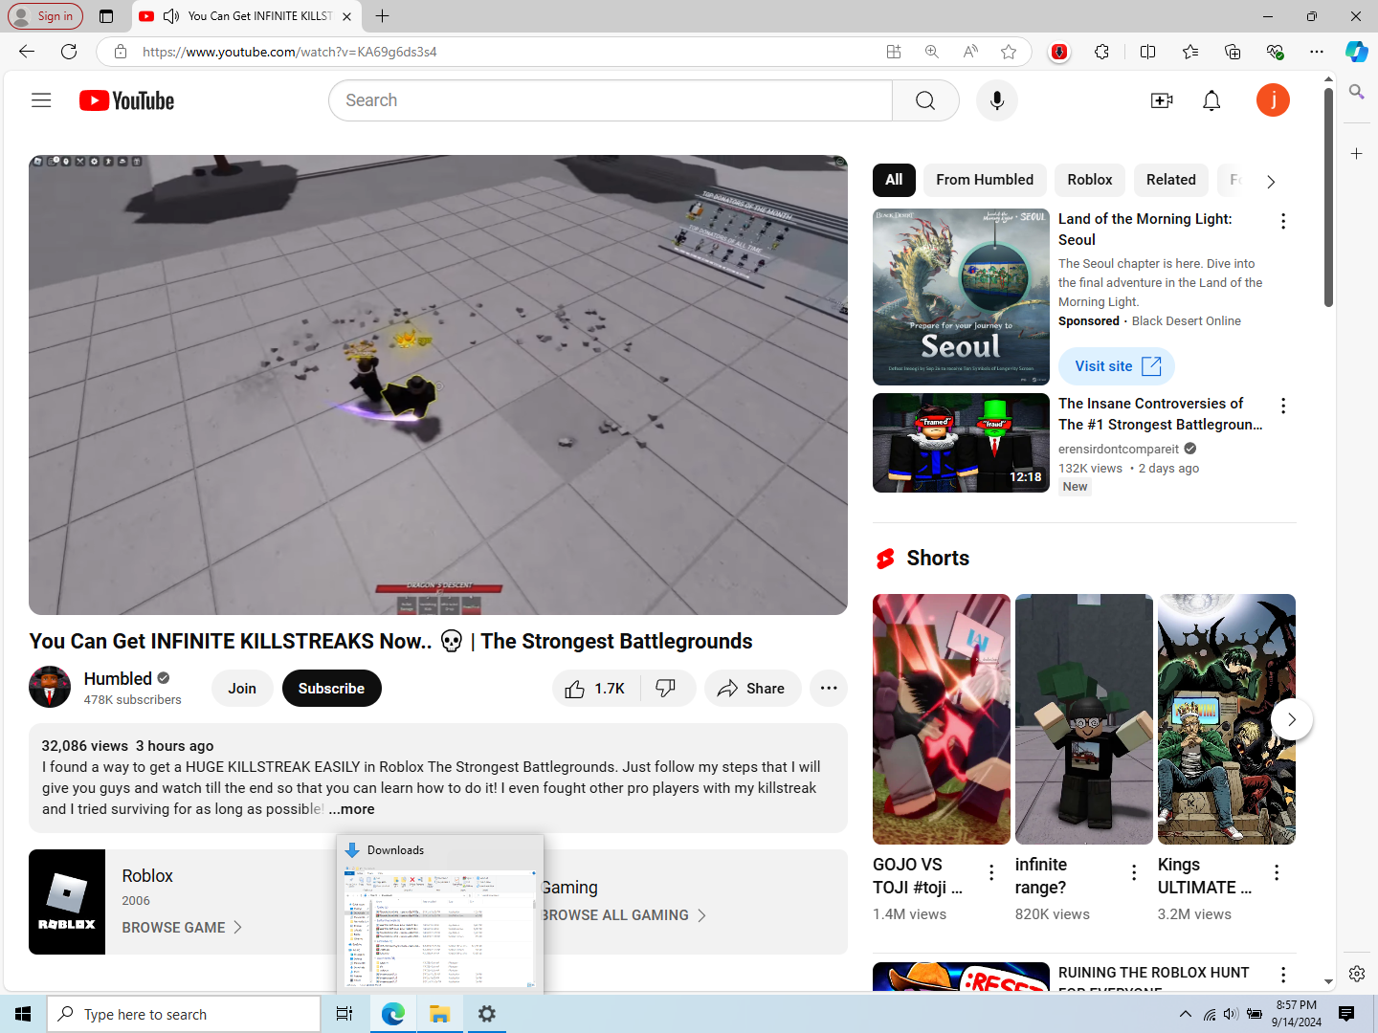
Task: Open the Create video icon
Action: [x=1162, y=100]
